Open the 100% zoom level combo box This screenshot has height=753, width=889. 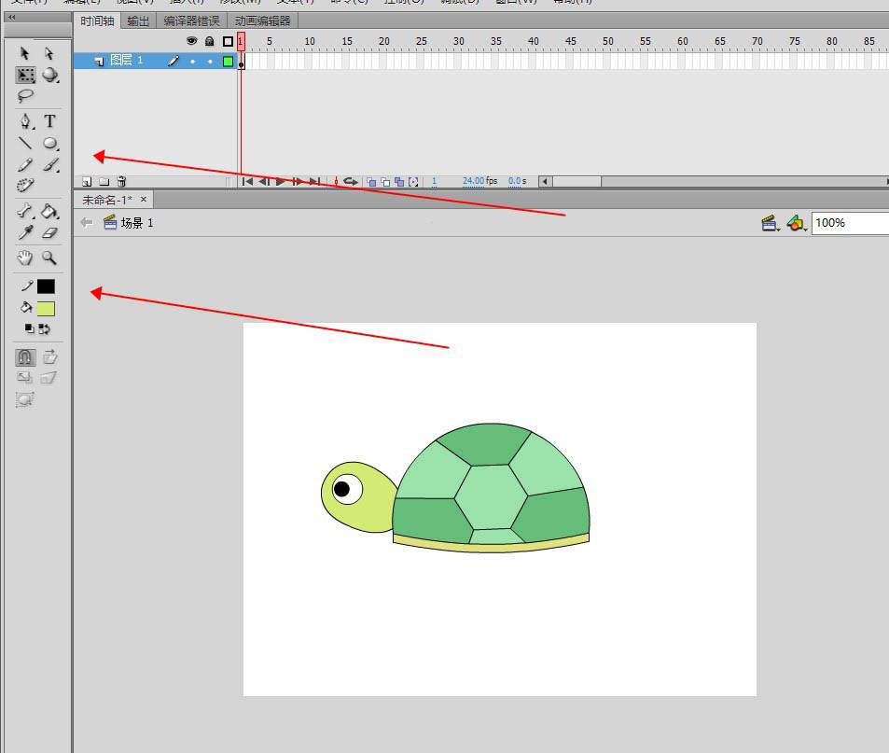pos(849,223)
